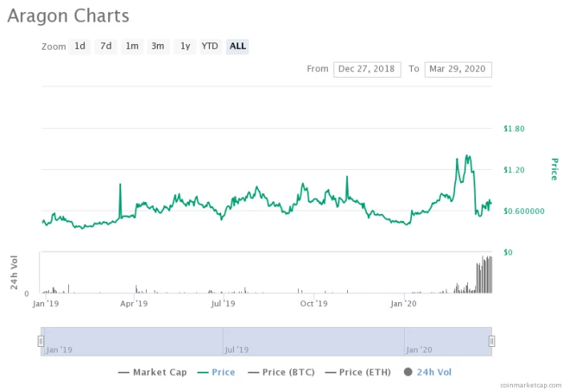Click the 24h Vol axis title
This screenshot has width=569, height=391.
pyautogui.click(x=14, y=272)
